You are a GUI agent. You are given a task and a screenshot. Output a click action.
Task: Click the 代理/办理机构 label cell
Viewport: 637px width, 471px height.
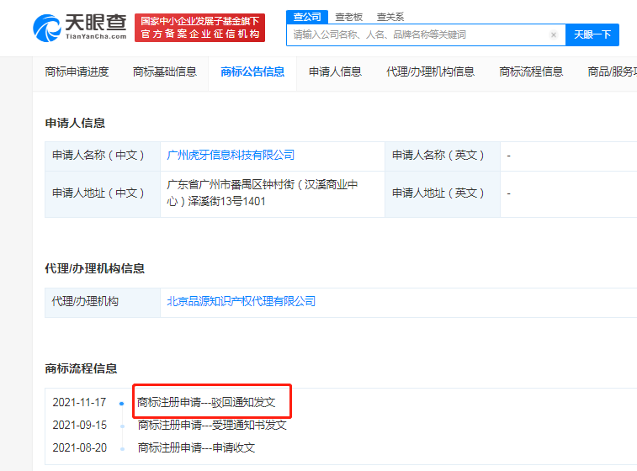point(103,303)
